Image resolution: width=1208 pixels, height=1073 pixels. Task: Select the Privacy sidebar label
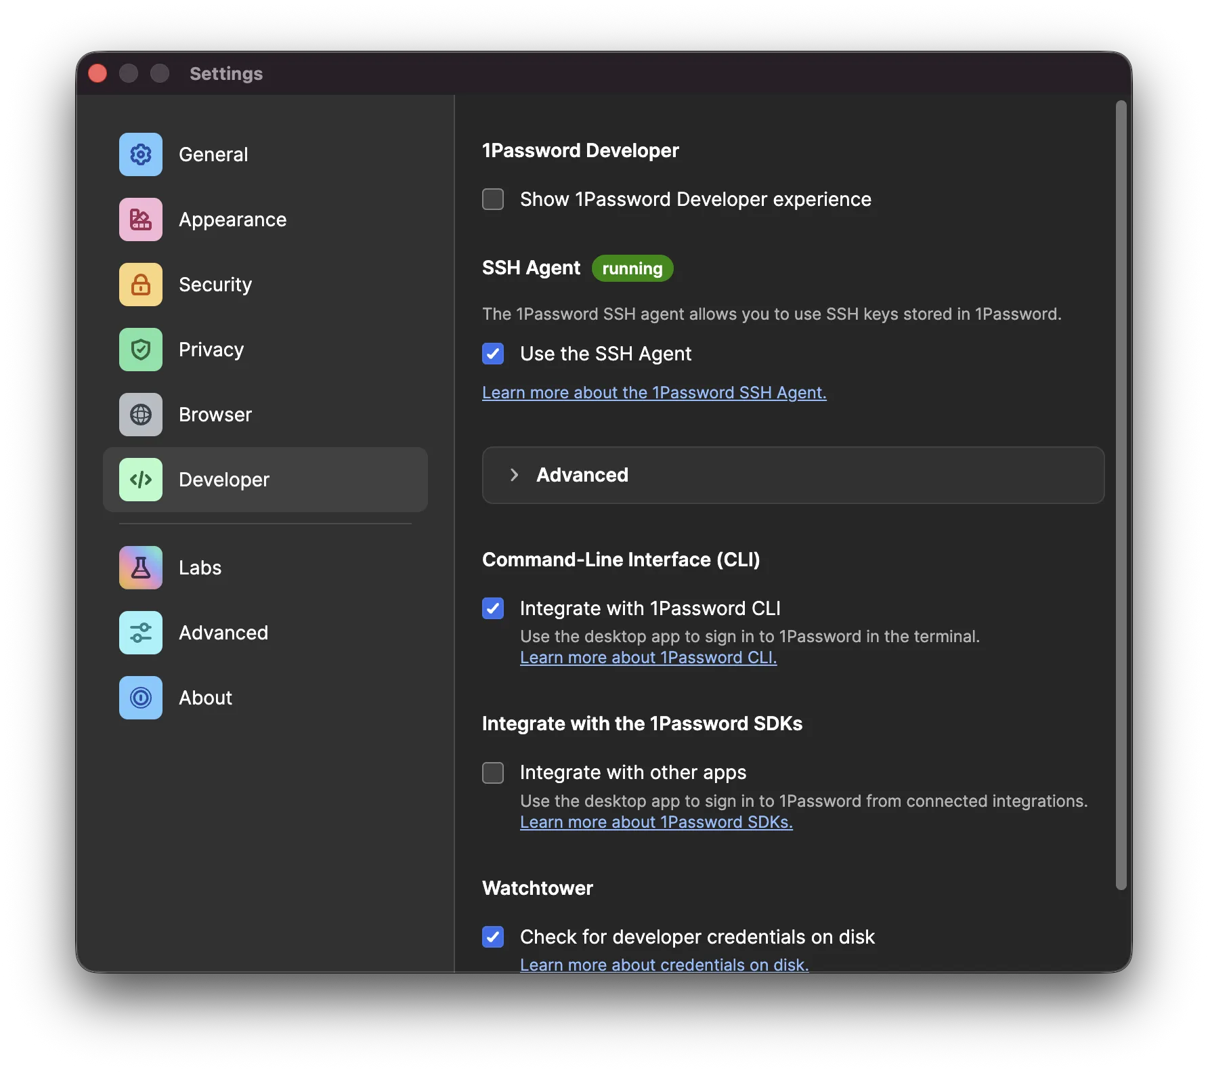click(211, 350)
